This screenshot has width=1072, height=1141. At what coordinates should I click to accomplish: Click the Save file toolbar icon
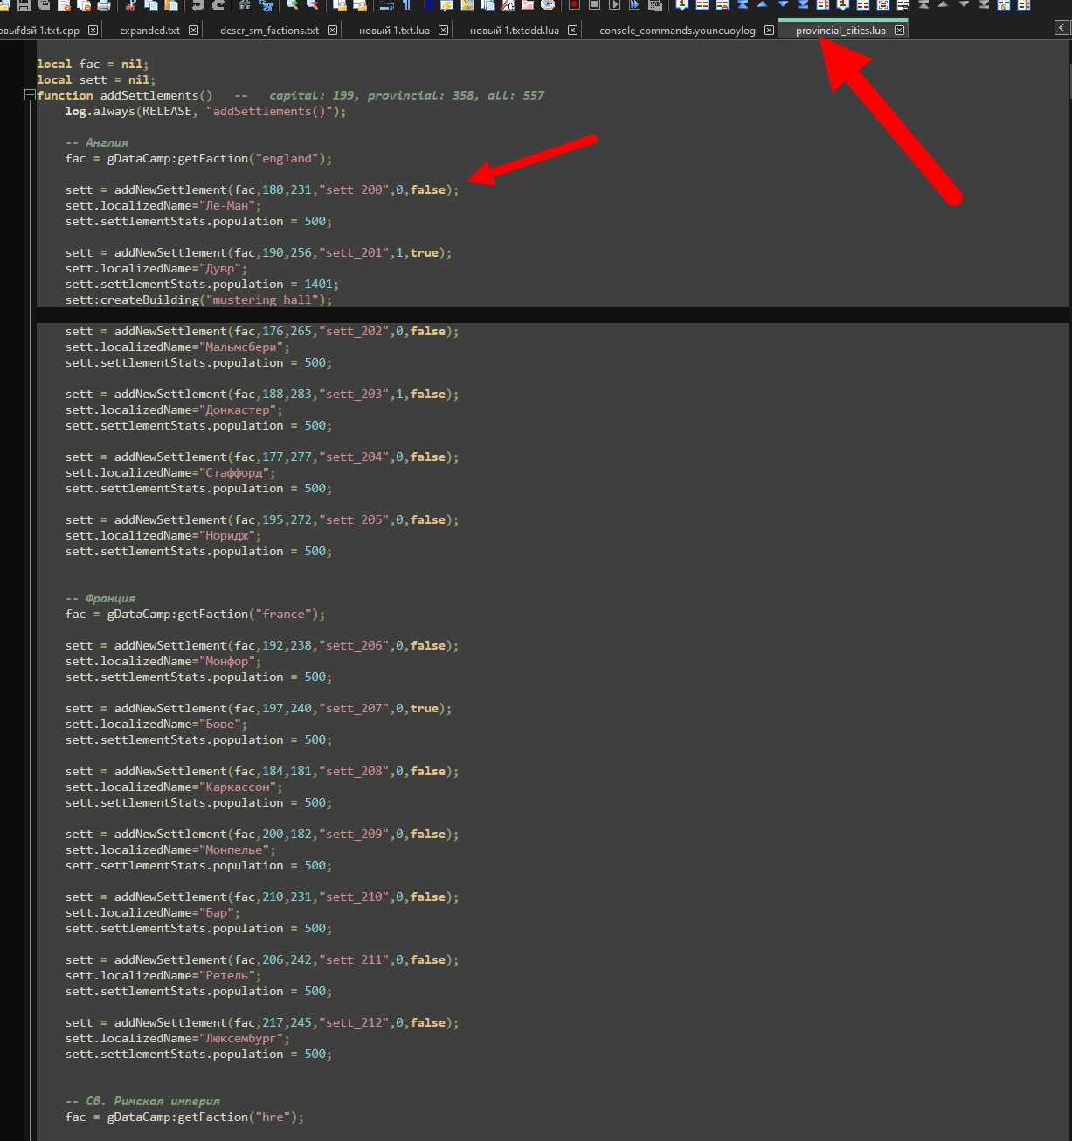point(23,5)
